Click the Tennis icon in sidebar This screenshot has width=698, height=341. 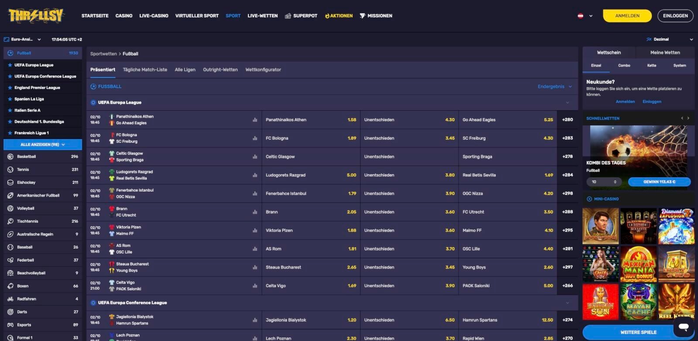(10, 170)
